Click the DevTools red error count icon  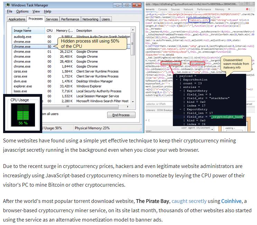coord(248,9)
